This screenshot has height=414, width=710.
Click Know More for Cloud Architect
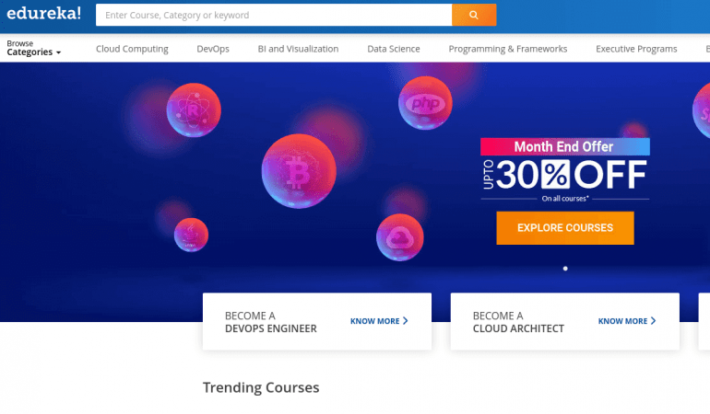627,321
